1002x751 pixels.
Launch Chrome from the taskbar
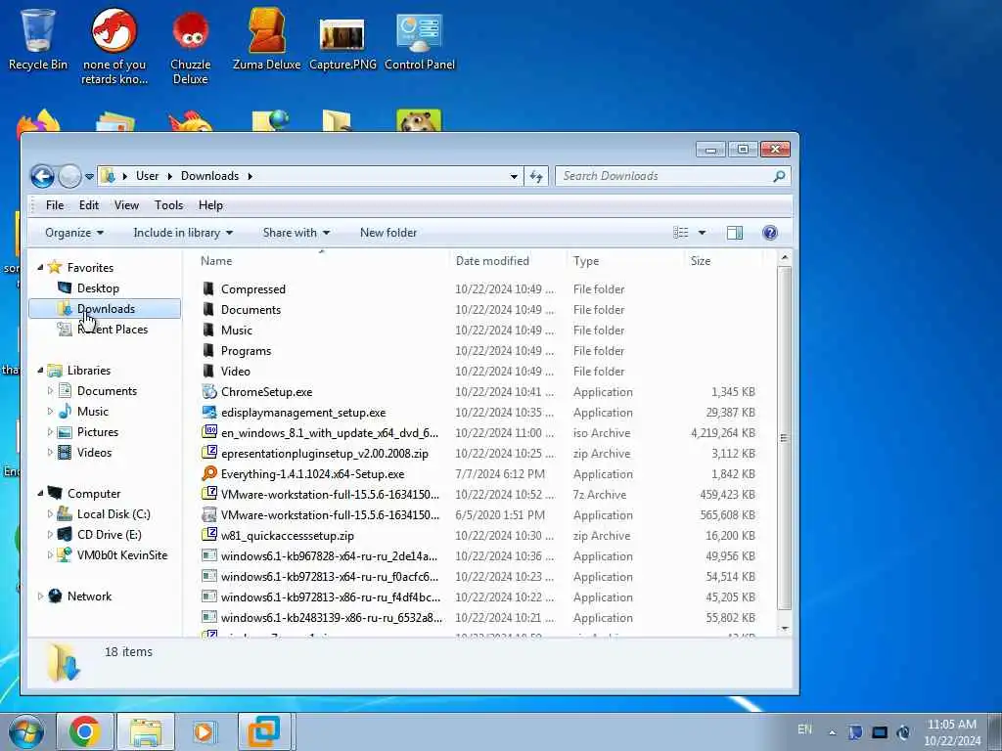(84, 731)
